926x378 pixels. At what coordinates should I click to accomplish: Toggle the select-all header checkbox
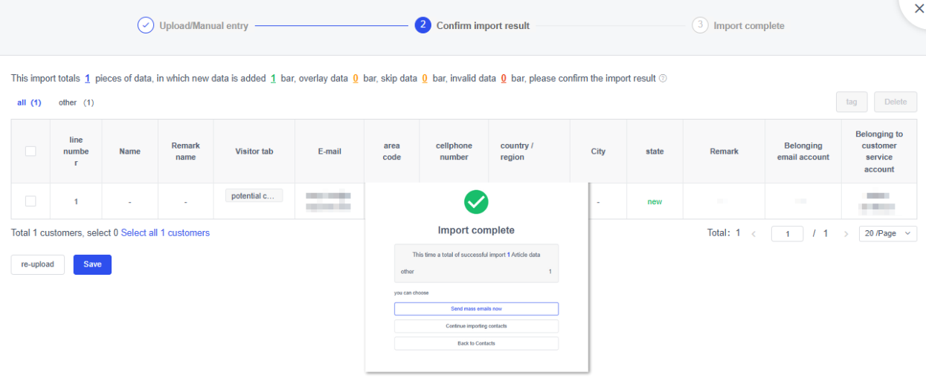point(30,151)
